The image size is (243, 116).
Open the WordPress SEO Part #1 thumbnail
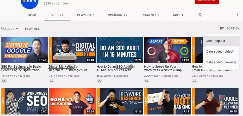click(25, 101)
